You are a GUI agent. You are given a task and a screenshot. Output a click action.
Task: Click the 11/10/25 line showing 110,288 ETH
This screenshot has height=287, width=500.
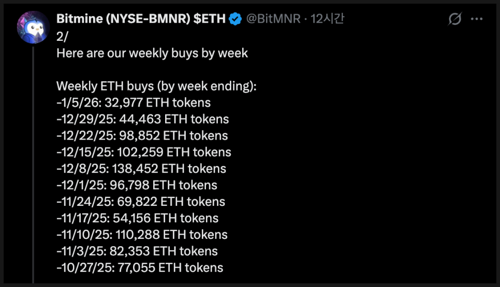tap(142, 235)
